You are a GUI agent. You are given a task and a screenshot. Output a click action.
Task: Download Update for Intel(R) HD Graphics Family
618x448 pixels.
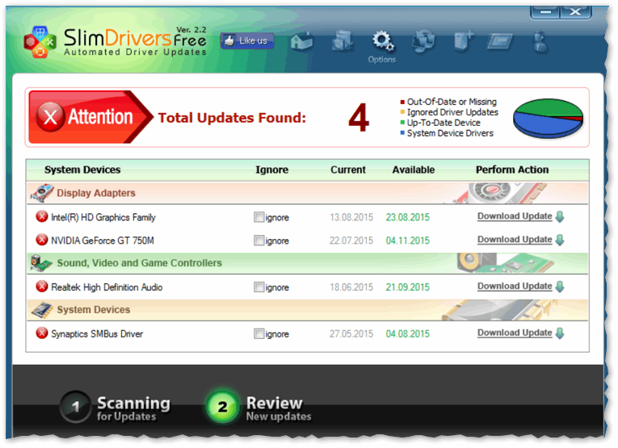pyautogui.click(x=515, y=216)
